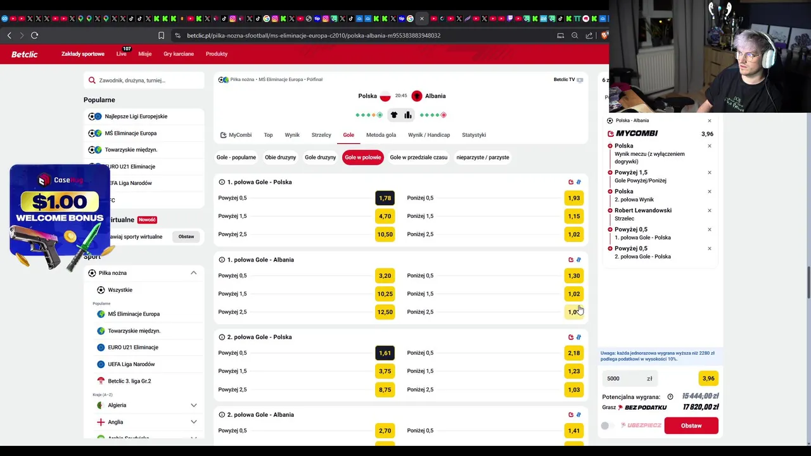Click the Betclic TV stream icon
Image resolution: width=811 pixels, height=456 pixels.
tap(580, 80)
